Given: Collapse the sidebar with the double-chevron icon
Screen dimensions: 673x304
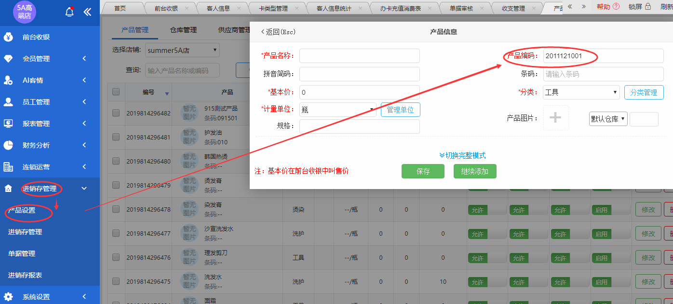Looking at the screenshot, I should (87, 12).
